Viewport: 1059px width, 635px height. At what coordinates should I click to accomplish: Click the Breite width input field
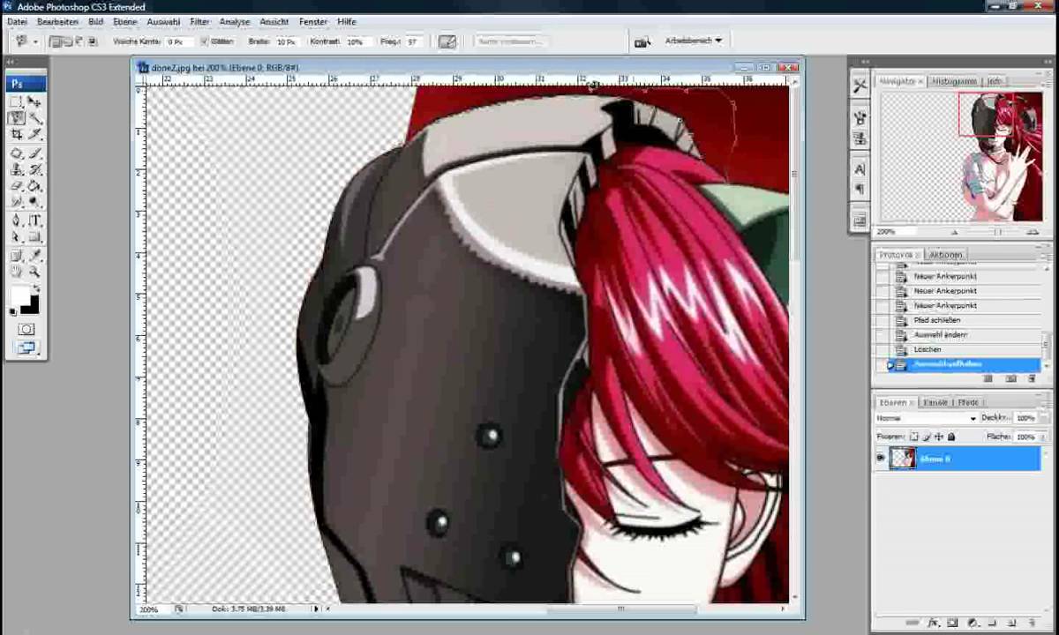pos(286,41)
